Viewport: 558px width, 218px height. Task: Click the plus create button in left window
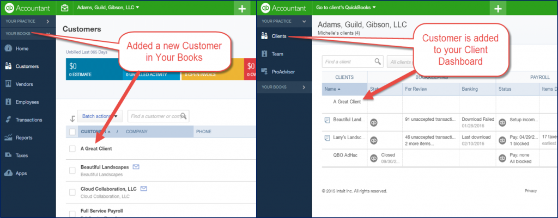[242, 9]
